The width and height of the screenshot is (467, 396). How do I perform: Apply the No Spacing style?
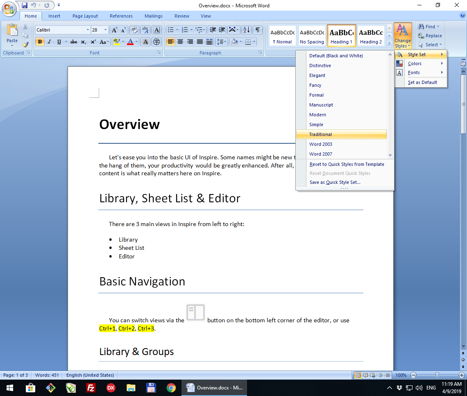click(312, 36)
